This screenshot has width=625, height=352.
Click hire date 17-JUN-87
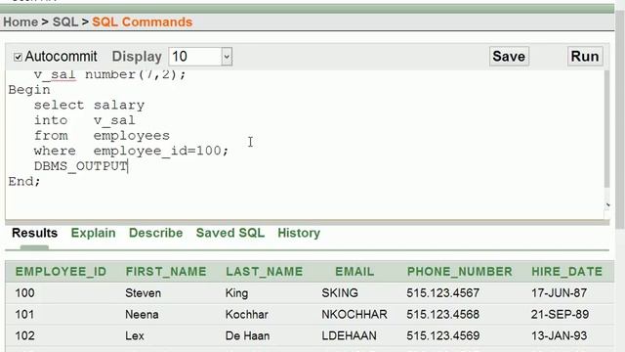click(559, 293)
